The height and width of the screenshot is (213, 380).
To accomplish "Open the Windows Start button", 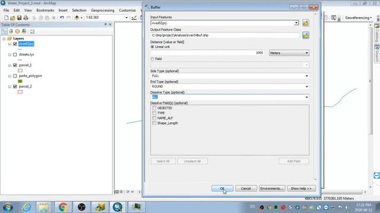I will pyautogui.click(x=8, y=208).
